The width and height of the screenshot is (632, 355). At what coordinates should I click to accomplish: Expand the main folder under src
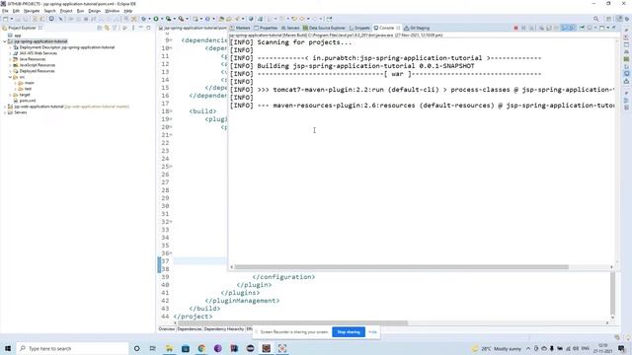coord(16,83)
